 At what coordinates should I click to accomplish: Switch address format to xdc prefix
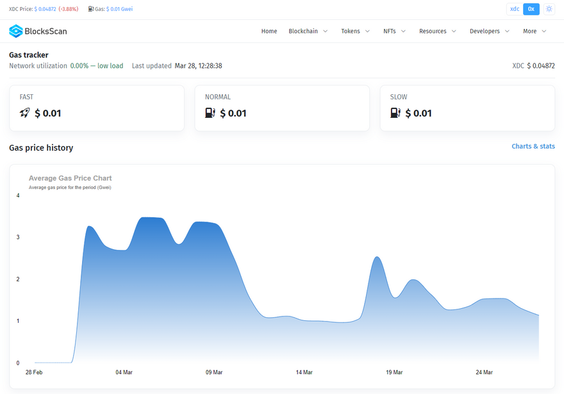point(515,9)
